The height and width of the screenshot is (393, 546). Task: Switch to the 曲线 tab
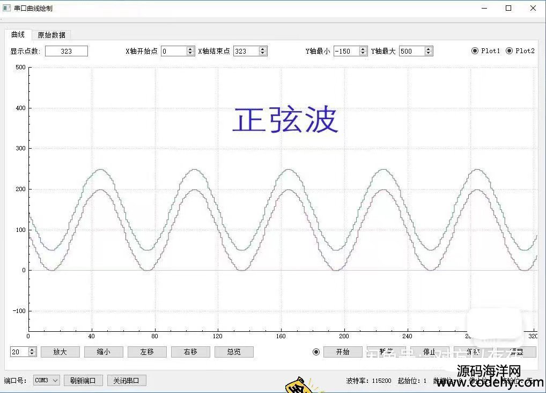click(x=18, y=34)
